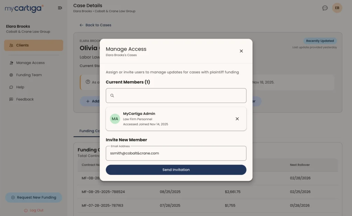Remove MyCartiga Admin from members
Image resolution: width=352 pixels, height=216 pixels.
(x=237, y=119)
